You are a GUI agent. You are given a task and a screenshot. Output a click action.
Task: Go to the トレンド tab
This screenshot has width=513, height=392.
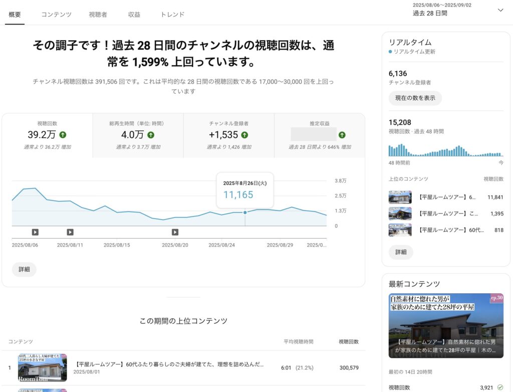pyautogui.click(x=172, y=15)
